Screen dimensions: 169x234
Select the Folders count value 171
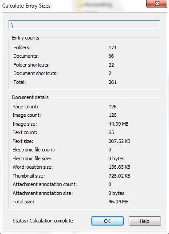[x=113, y=48]
